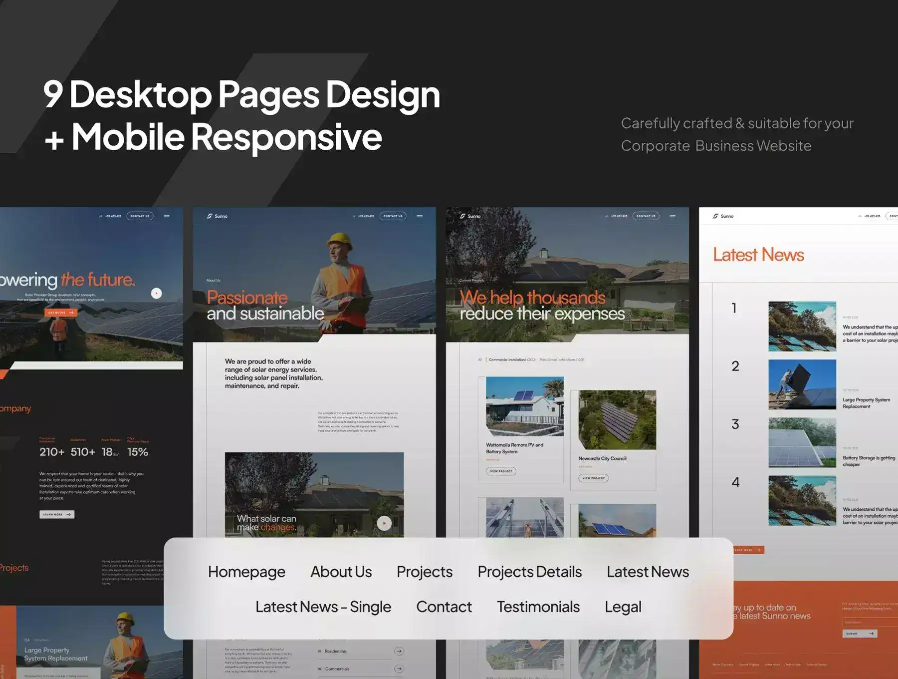This screenshot has height=679, width=898.
Task: Select the Residential Installations filter tab
Action: (562, 359)
